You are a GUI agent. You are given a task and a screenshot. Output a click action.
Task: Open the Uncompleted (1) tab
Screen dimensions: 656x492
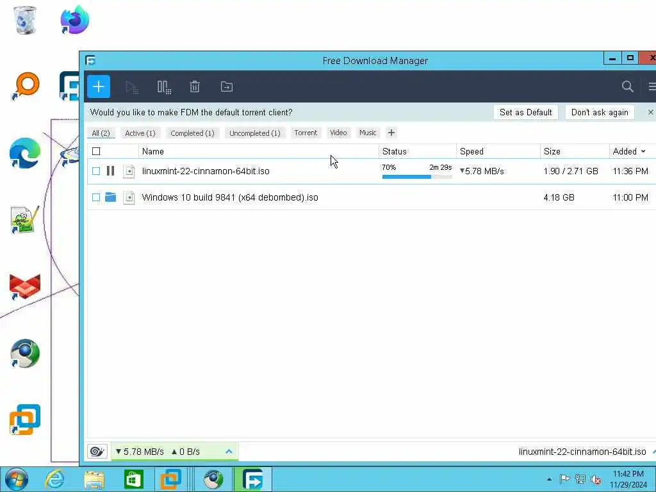[x=255, y=133]
